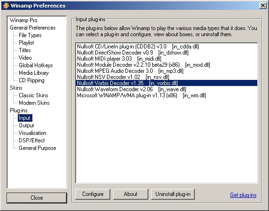Follow the Get plug-ins link
The image size is (269, 211).
tap(243, 195)
